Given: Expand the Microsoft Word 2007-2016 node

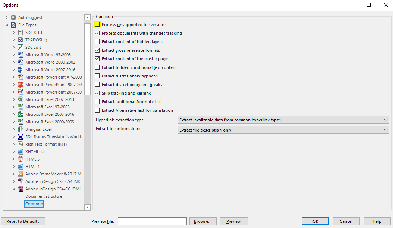Looking at the screenshot, I should [14, 70].
